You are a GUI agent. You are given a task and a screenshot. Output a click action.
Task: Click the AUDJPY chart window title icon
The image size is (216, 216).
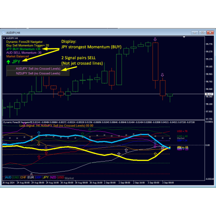pyautogui.click(x=3, y=33)
